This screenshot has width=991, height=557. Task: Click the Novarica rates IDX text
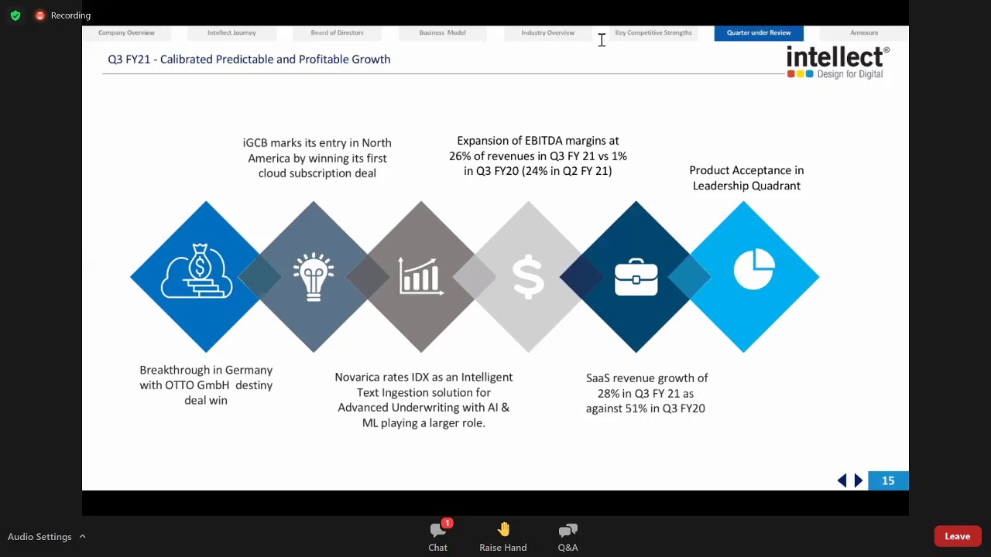click(423, 400)
